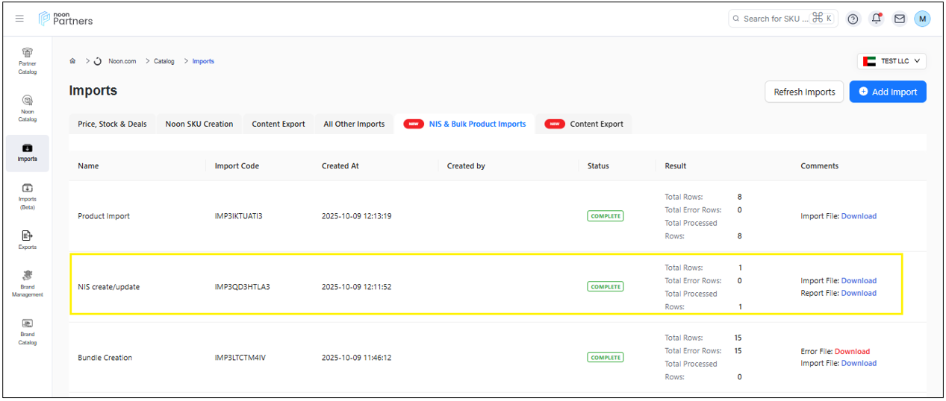Click the Refresh Imports button
This screenshot has width=946, height=401.
pyautogui.click(x=804, y=92)
